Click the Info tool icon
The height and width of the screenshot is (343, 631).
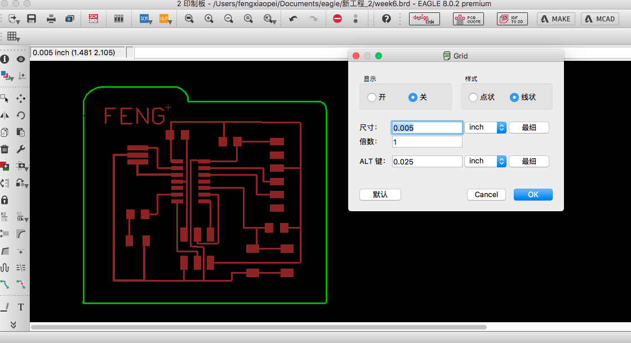click(x=5, y=59)
